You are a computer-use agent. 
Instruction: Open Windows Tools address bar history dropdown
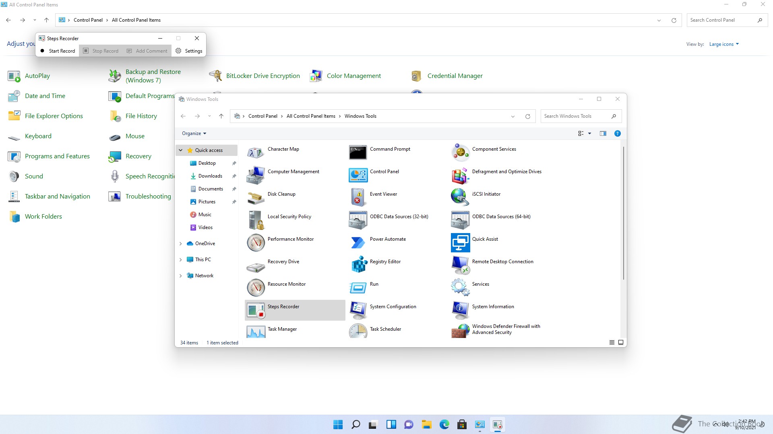pyautogui.click(x=513, y=117)
